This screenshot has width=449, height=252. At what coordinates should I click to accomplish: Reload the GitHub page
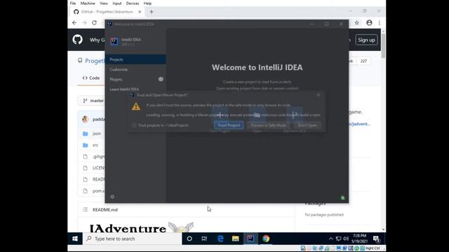coord(94,22)
